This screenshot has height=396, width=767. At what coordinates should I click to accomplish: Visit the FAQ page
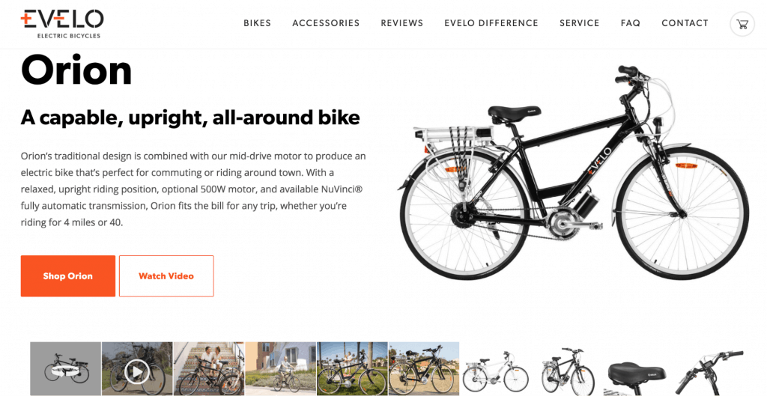click(x=631, y=23)
